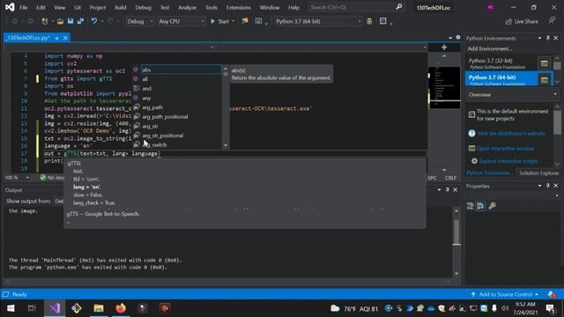Click Live Share button
Viewport: 564px width, 317px height.
[x=522, y=21]
